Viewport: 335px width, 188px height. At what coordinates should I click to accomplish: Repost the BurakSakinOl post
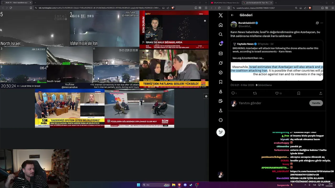click(x=255, y=93)
